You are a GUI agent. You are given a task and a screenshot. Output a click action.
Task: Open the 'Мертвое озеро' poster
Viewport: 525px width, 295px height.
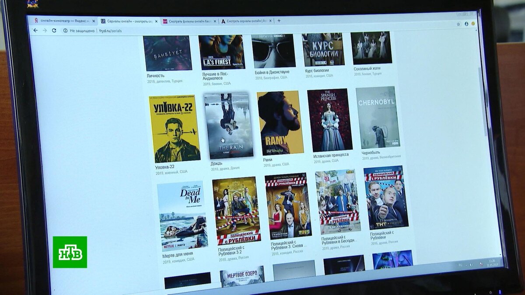tap(242, 276)
